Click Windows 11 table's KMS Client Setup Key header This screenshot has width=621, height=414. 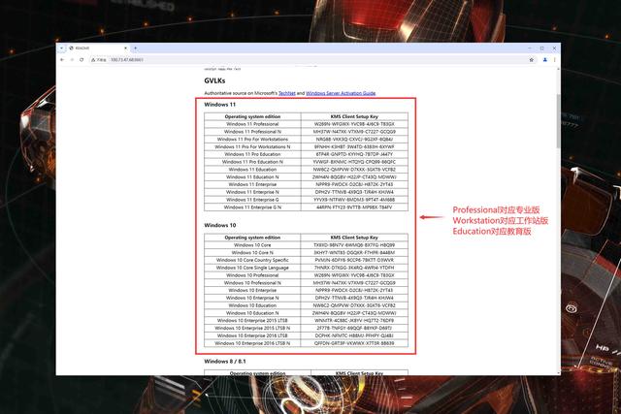click(x=354, y=116)
